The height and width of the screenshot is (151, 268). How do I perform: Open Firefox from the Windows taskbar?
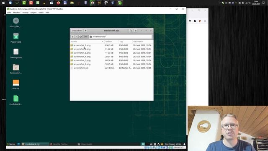point(58,3)
